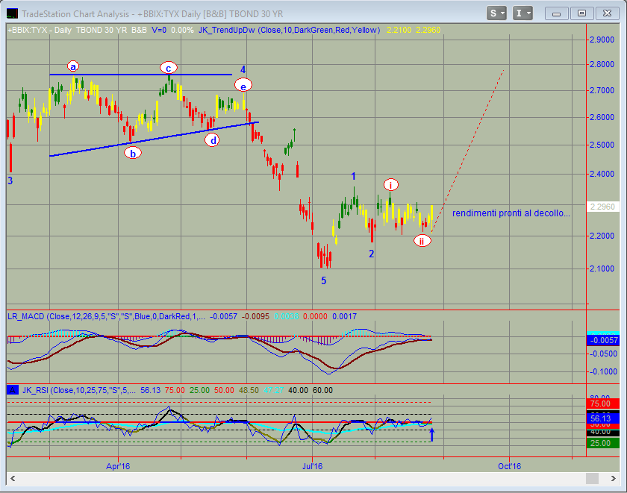Click the 'TBOND 30 YR' description text
627x493 pixels.
(x=102, y=30)
